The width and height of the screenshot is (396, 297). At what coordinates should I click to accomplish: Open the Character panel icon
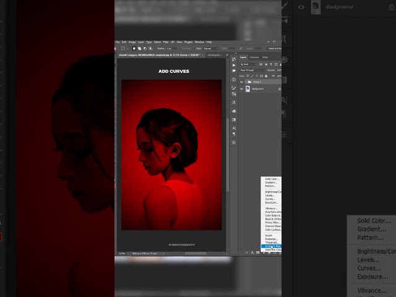(x=234, y=128)
